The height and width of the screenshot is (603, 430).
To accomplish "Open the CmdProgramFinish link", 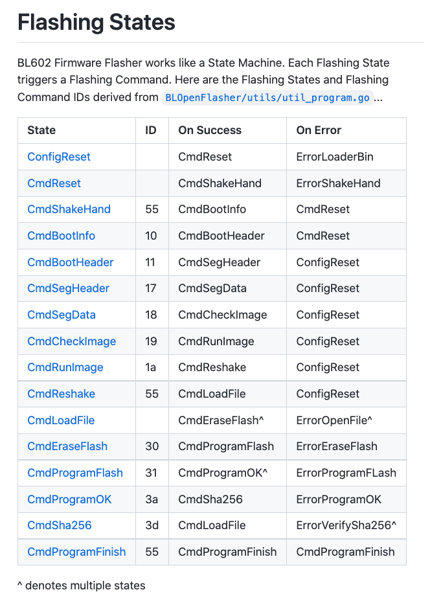I will [x=76, y=552].
